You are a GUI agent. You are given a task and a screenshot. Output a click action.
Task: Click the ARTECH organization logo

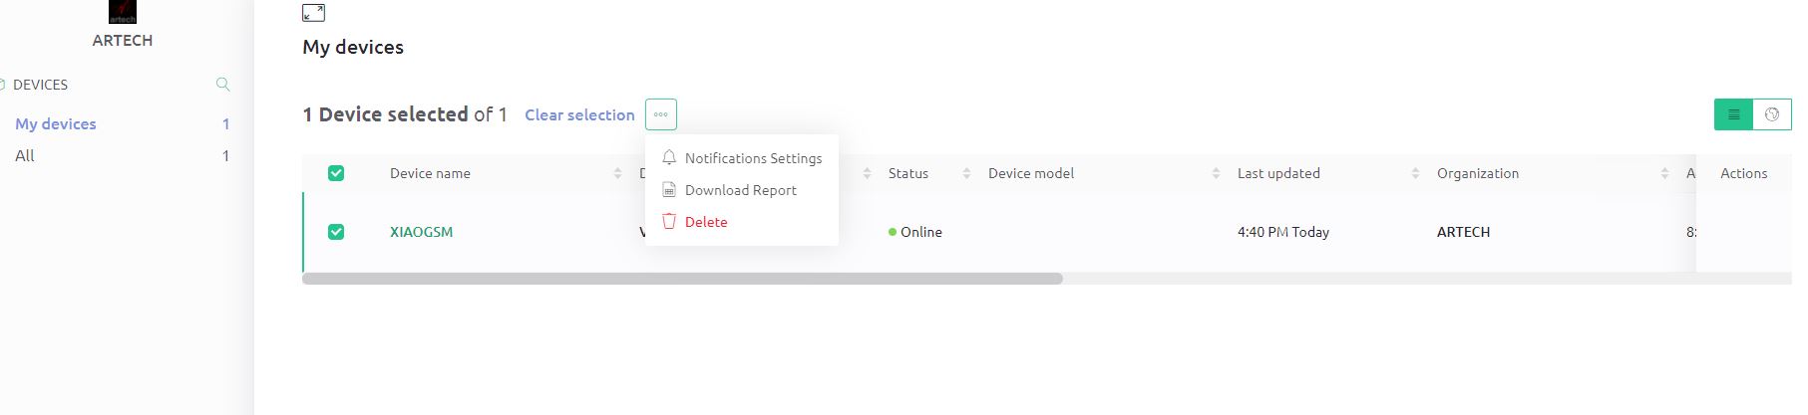123,13
